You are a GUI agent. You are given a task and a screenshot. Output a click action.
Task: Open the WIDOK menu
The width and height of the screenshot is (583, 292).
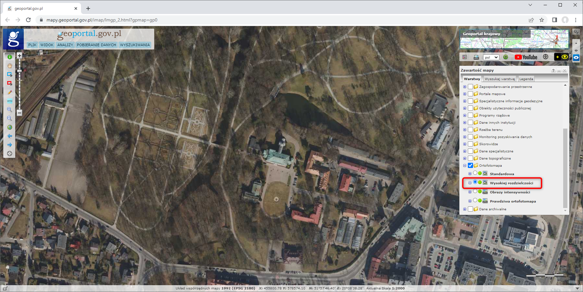coord(47,45)
